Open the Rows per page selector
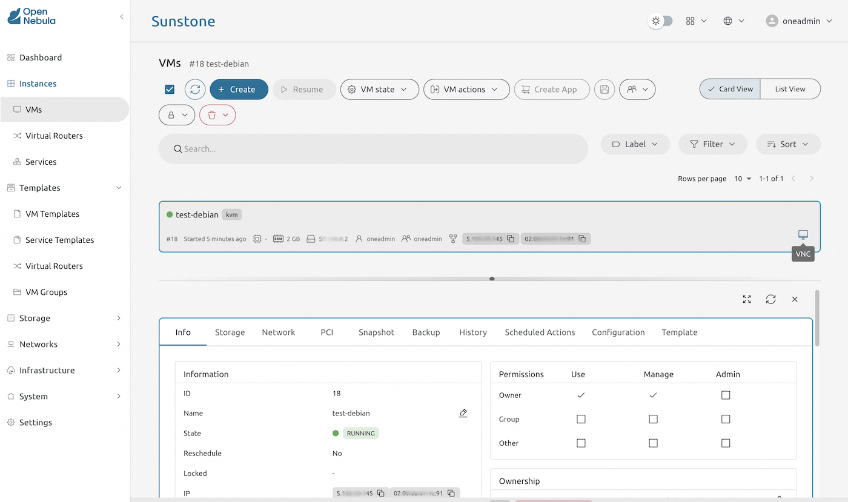The height and width of the screenshot is (502, 848). pyautogui.click(x=742, y=179)
